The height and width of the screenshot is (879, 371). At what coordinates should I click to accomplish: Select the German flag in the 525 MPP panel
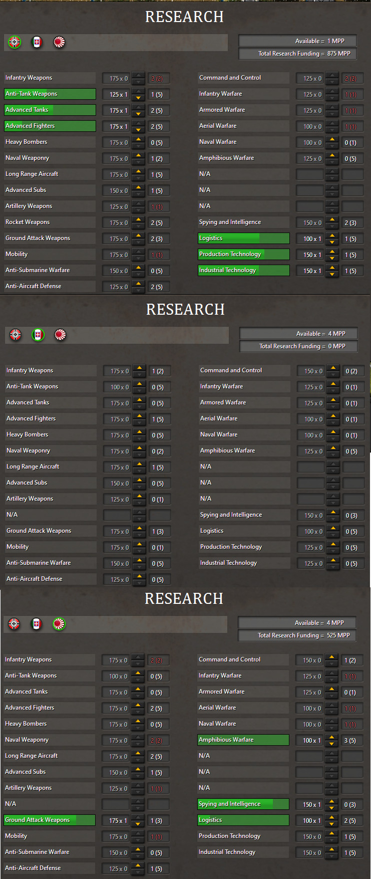click(x=14, y=624)
